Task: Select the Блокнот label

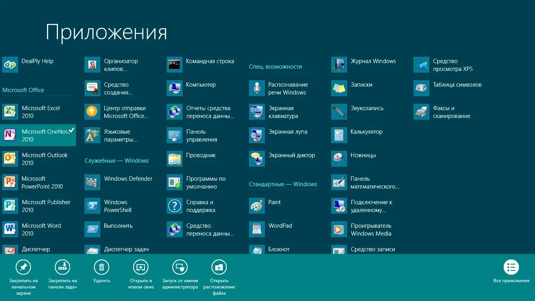Action: tap(279, 249)
